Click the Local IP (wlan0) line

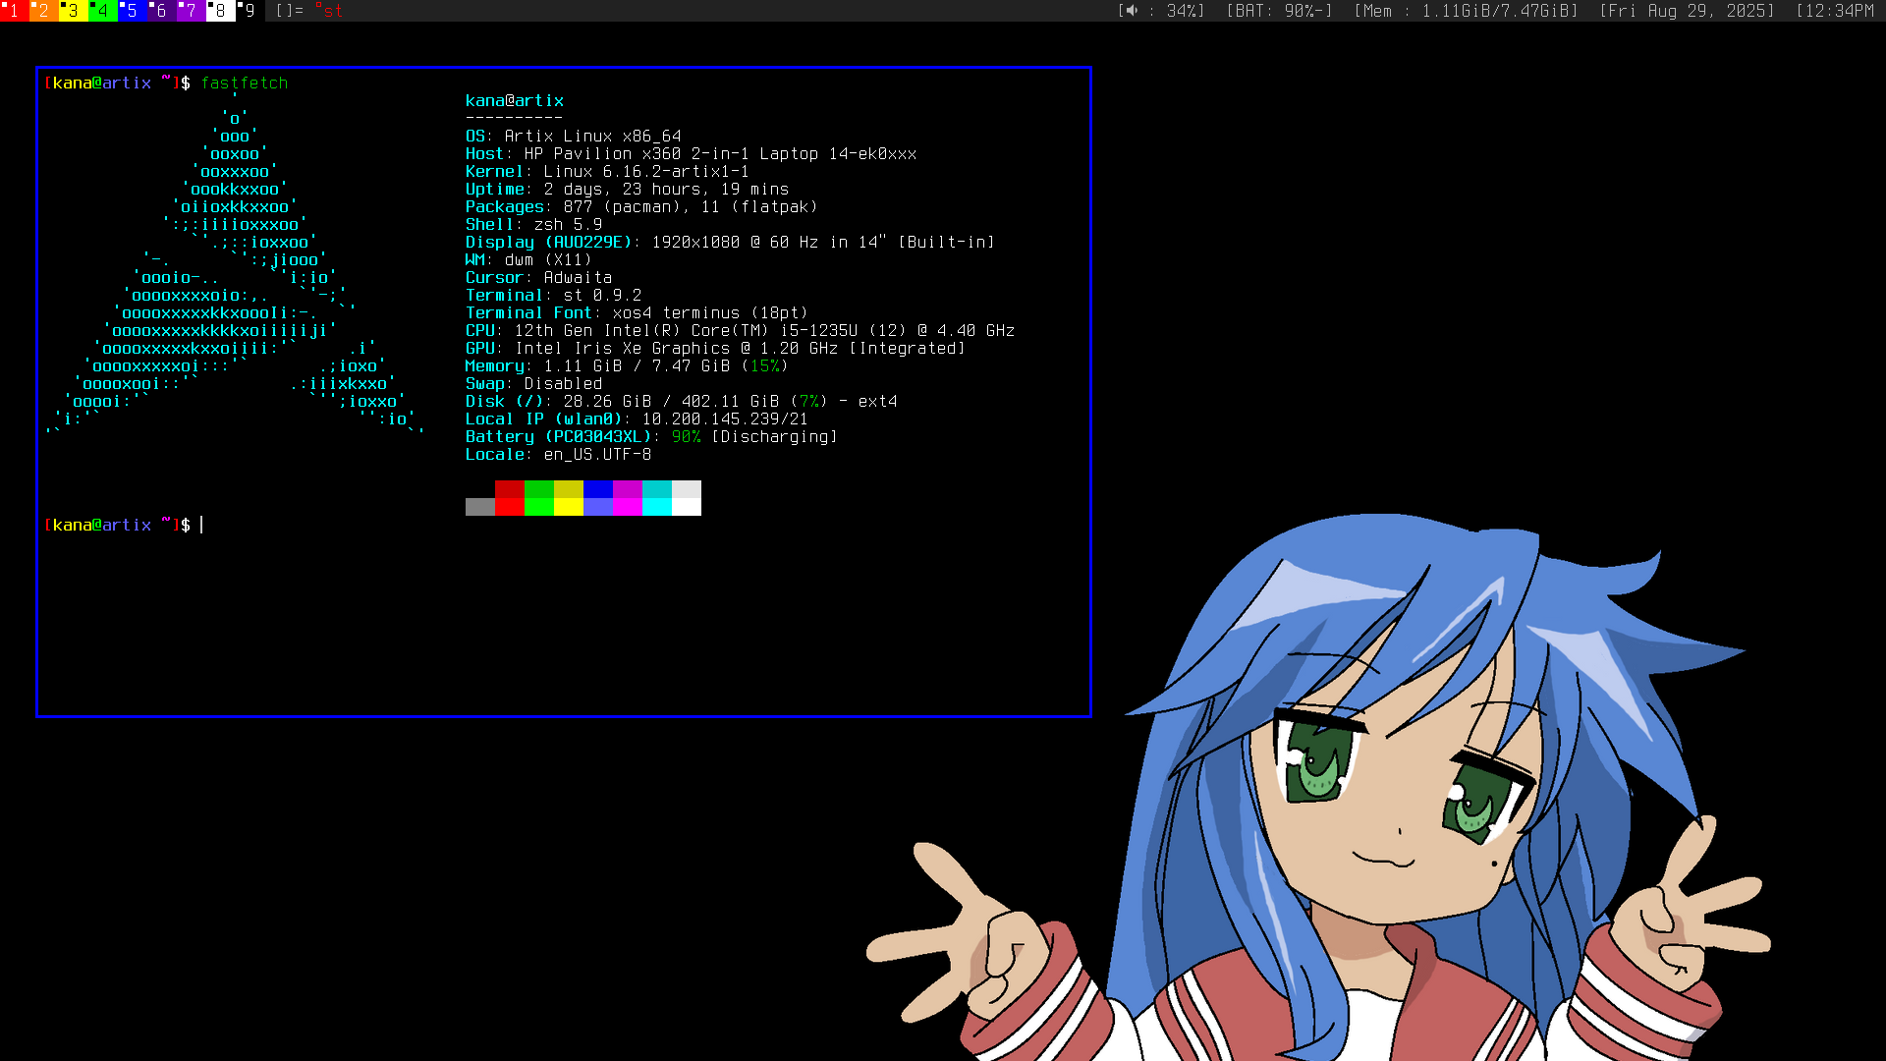pos(638,419)
